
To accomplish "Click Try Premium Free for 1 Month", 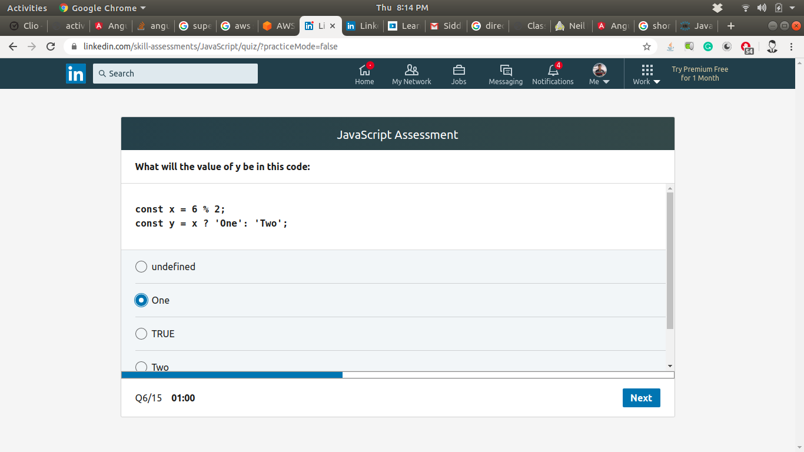I will coord(700,74).
